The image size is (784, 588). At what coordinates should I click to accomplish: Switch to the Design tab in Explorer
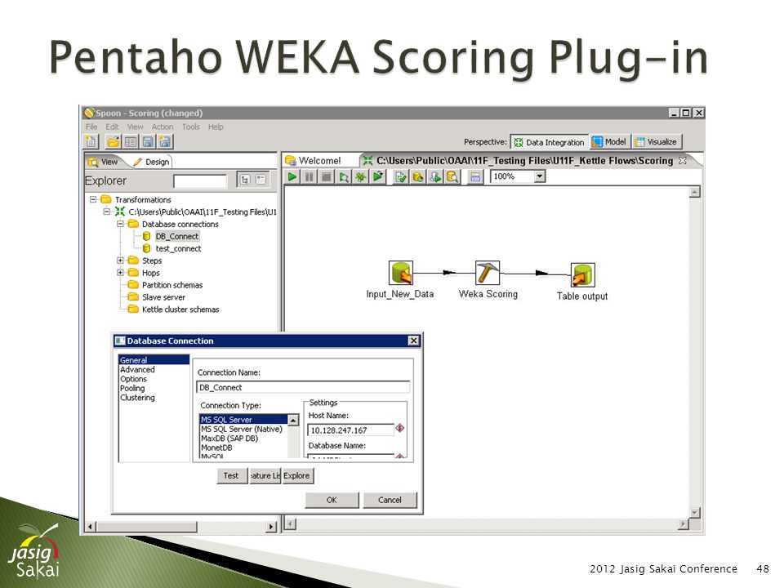pos(151,162)
